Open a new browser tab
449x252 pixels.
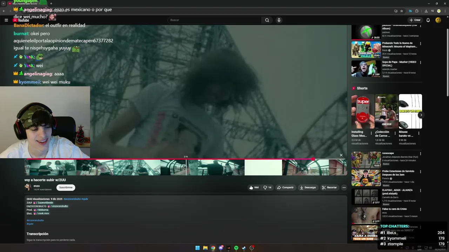[51, 3]
